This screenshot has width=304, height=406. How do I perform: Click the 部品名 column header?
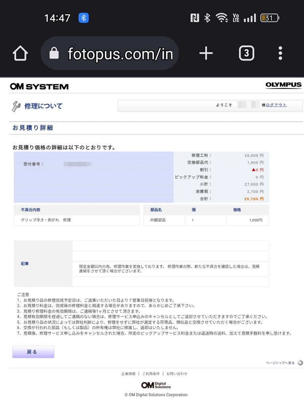[x=156, y=210]
